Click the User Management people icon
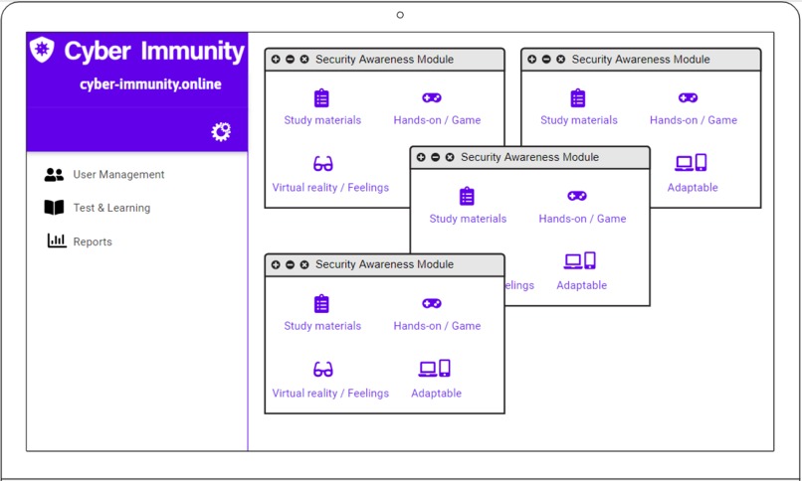The height and width of the screenshot is (481, 802). [54, 175]
